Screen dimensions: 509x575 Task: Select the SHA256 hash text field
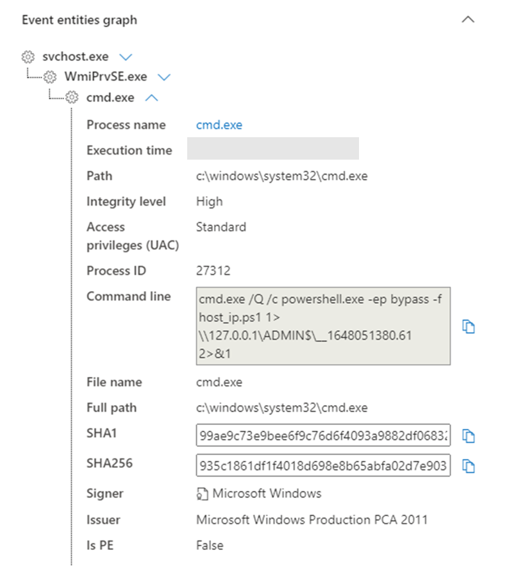click(x=324, y=465)
